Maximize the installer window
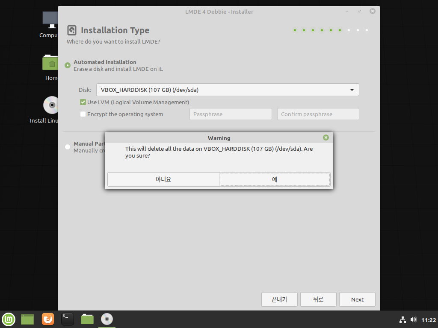 coord(359,11)
